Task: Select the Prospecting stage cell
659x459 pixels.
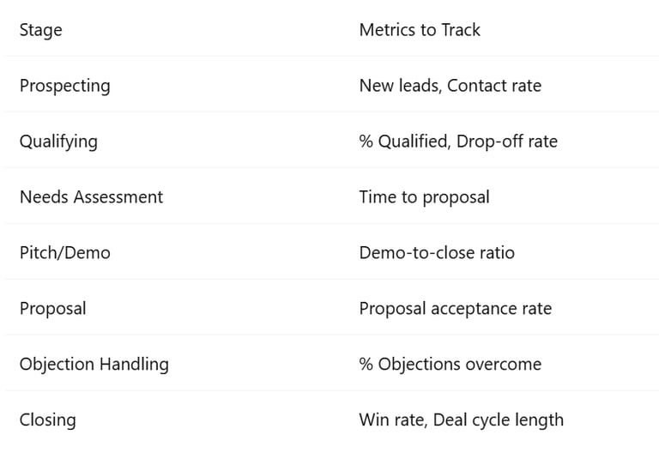Action: coord(64,86)
